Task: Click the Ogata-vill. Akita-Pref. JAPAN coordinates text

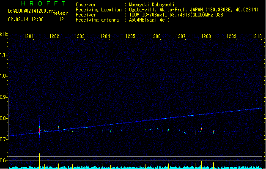Action: click(194, 10)
